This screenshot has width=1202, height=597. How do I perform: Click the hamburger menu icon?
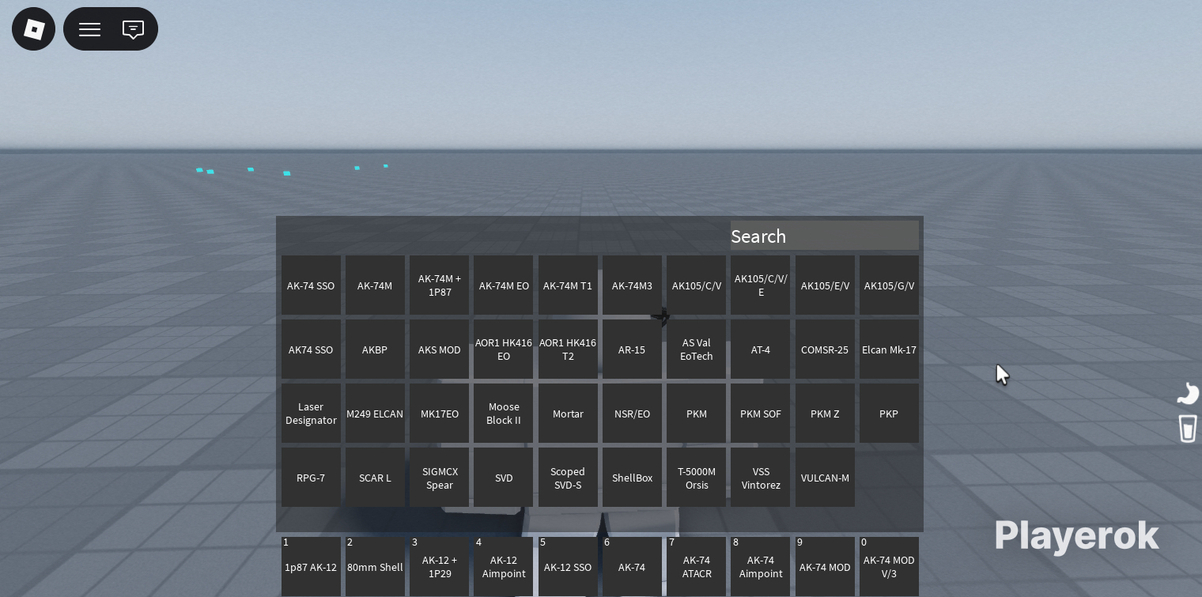pyautogui.click(x=89, y=29)
